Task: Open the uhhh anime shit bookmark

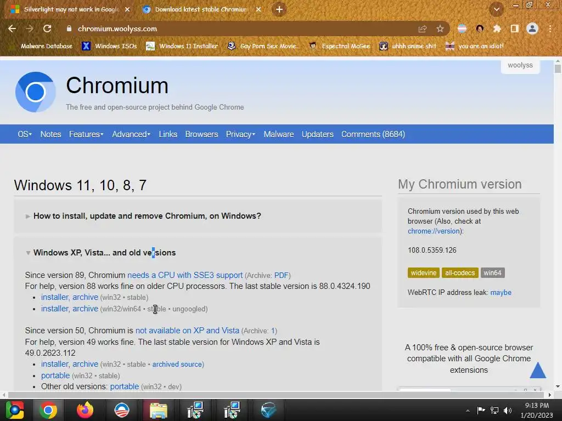Action: coord(408,46)
